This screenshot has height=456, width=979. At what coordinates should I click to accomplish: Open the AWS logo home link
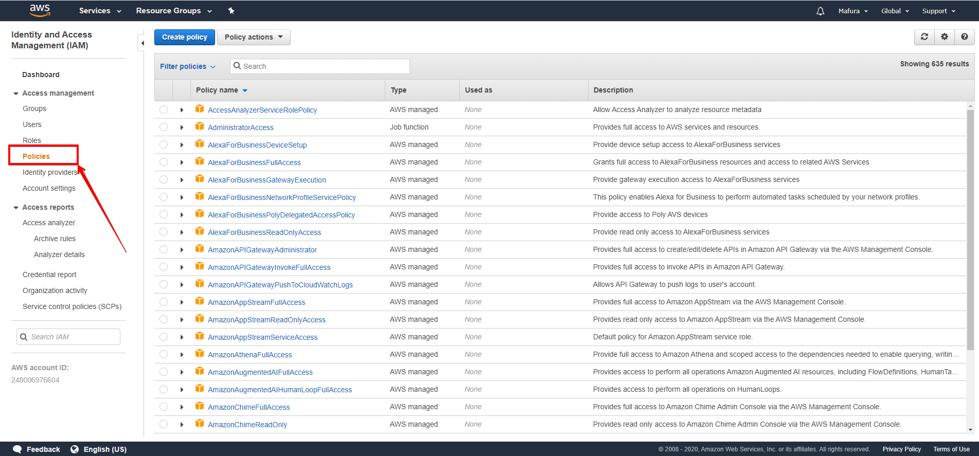coord(40,10)
